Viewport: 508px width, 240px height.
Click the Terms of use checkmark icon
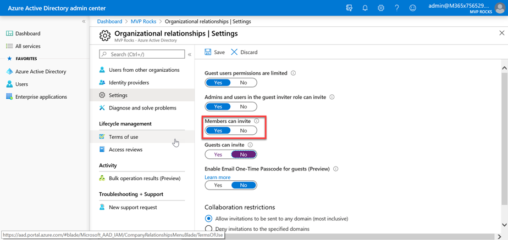click(102, 136)
